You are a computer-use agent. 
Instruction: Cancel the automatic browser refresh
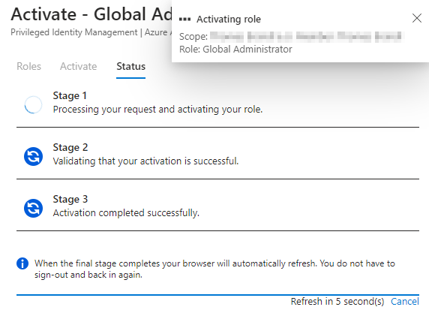(x=405, y=301)
